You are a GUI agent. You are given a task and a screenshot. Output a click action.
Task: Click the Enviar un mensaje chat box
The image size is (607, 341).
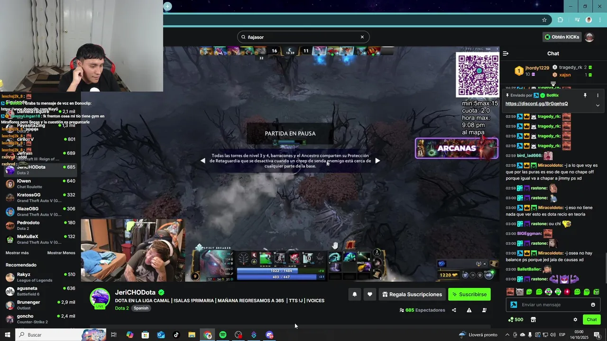[553, 305]
